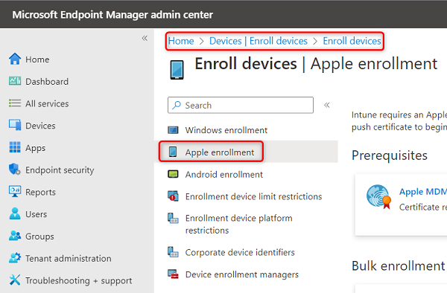Click the Users person icon

click(15, 213)
